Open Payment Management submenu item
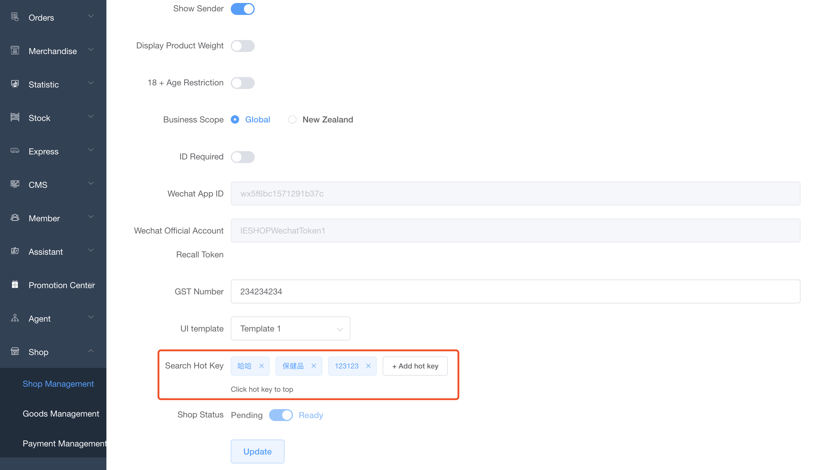This screenshot has height=470, width=834. tap(64, 443)
